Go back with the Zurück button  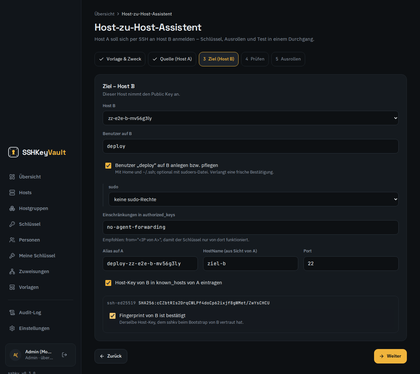111,356
